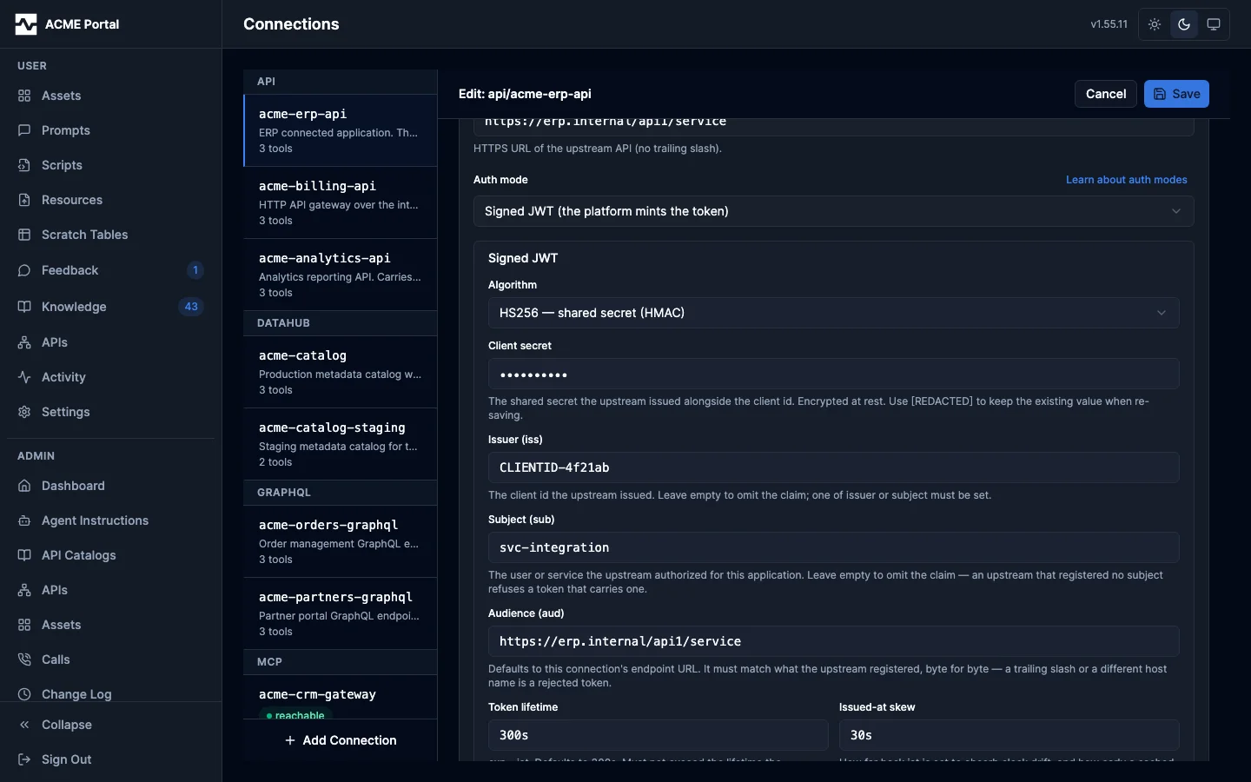
Task: Open Assets in the User section
Action: [110, 96]
